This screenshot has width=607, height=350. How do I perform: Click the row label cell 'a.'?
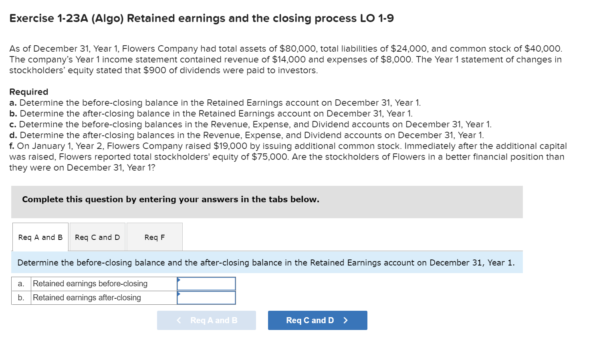(21, 284)
